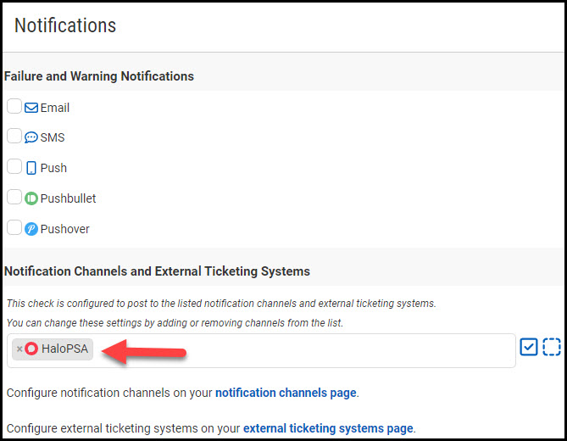Screen dimensions: 567x441
Task: Click the blue Pushover logo icon
Action: click(x=31, y=229)
